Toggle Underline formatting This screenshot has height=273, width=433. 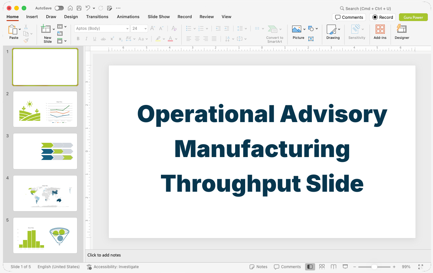95,39
